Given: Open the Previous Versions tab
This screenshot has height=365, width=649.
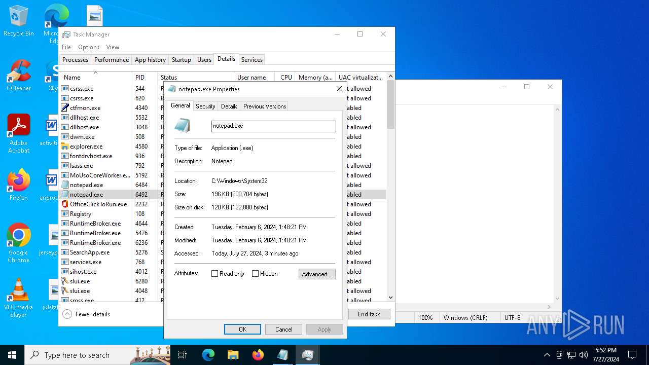Looking at the screenshot, I should tap(265, 106).
